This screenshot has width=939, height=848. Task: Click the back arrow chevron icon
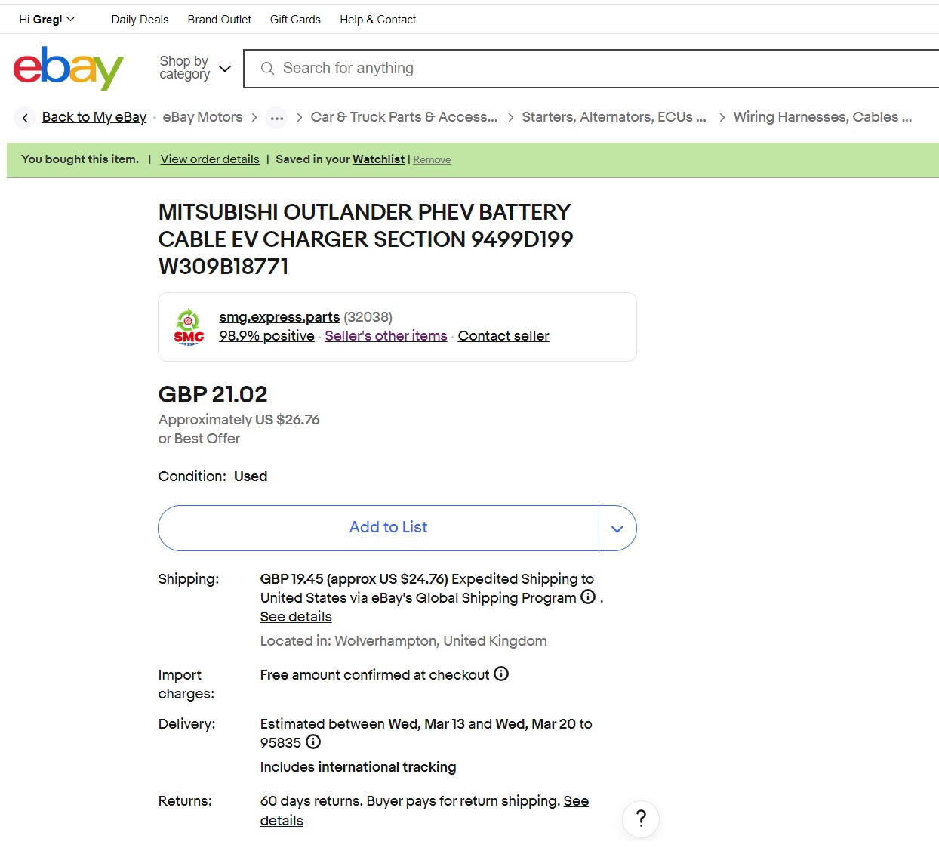pyautogui.click(x=25, y=118)
